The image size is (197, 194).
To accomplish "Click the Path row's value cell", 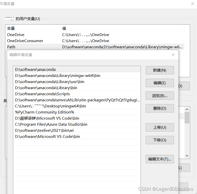I will 122,47.
